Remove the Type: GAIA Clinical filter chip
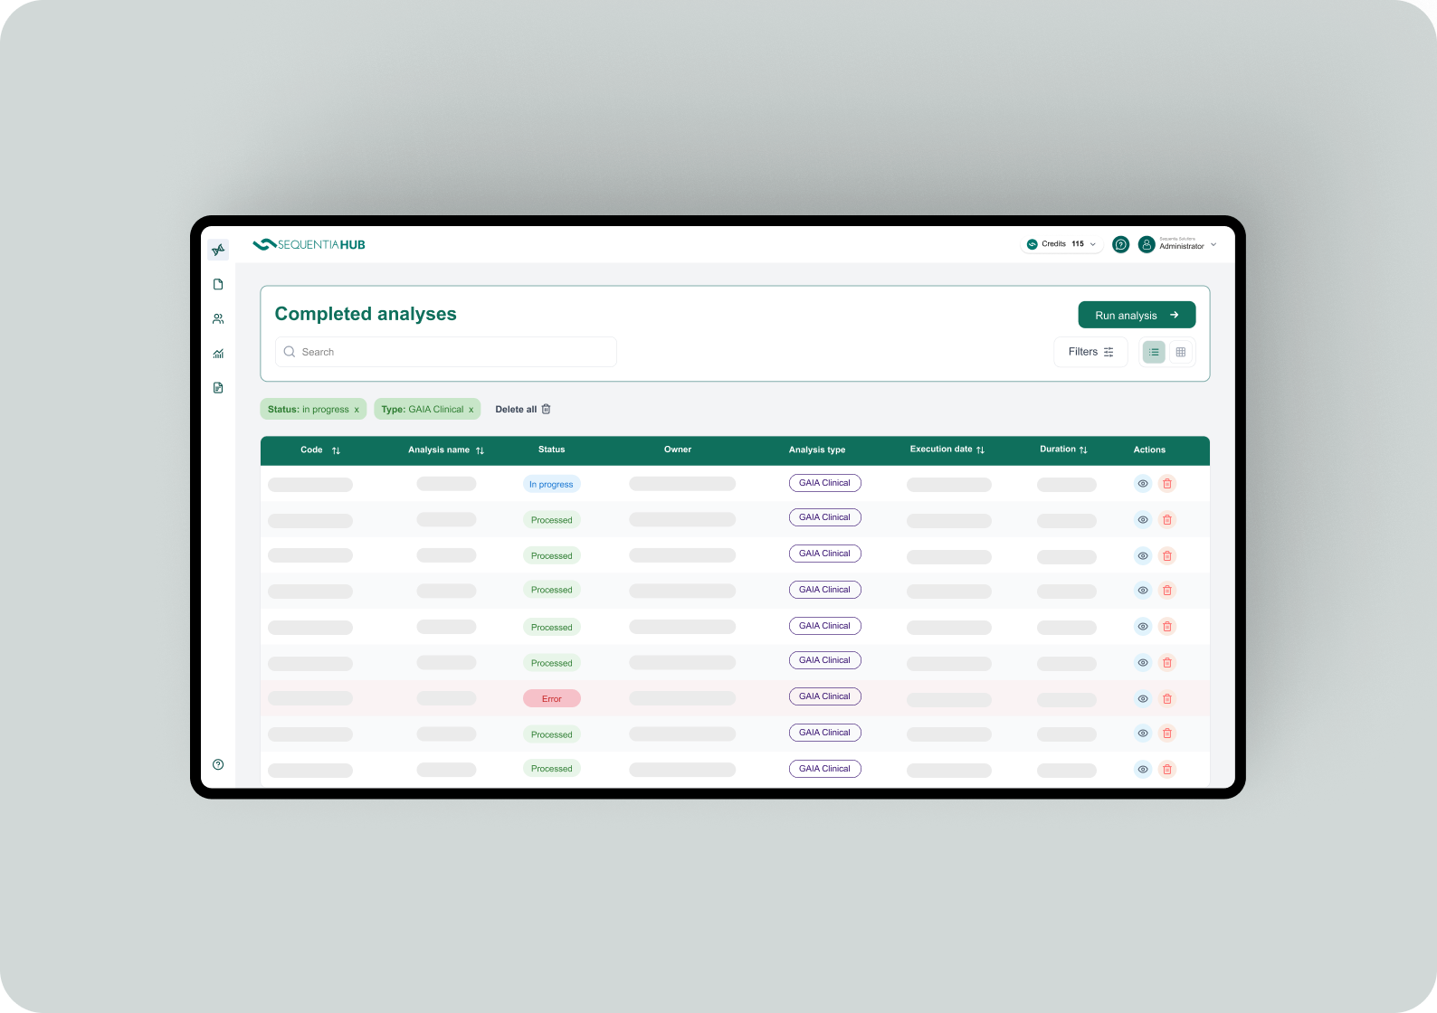Screen dimensions: 1437x1013 pyautogui.click(x=471, y=410)
